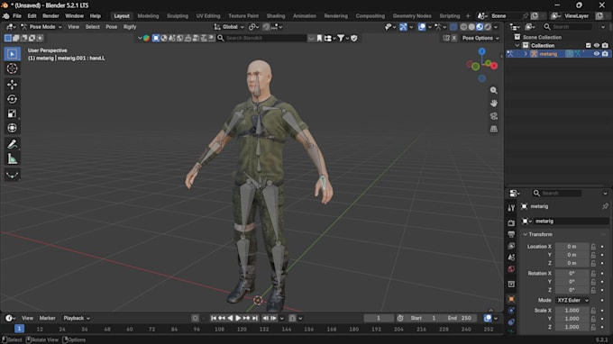Viewport: 613px width, 344px height.
Task: Toggle X-axis mirror beside Pose Options
Action: 453,38
